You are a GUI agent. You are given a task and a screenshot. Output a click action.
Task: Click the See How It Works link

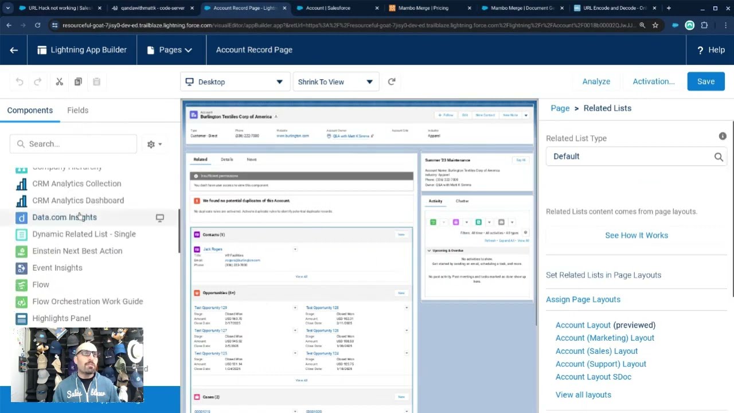point(637,235)
